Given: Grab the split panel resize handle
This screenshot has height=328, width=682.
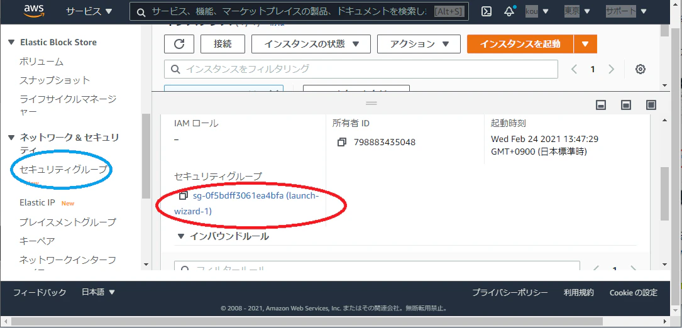Looking at the screenshot, I should click(x=371, y=104).
